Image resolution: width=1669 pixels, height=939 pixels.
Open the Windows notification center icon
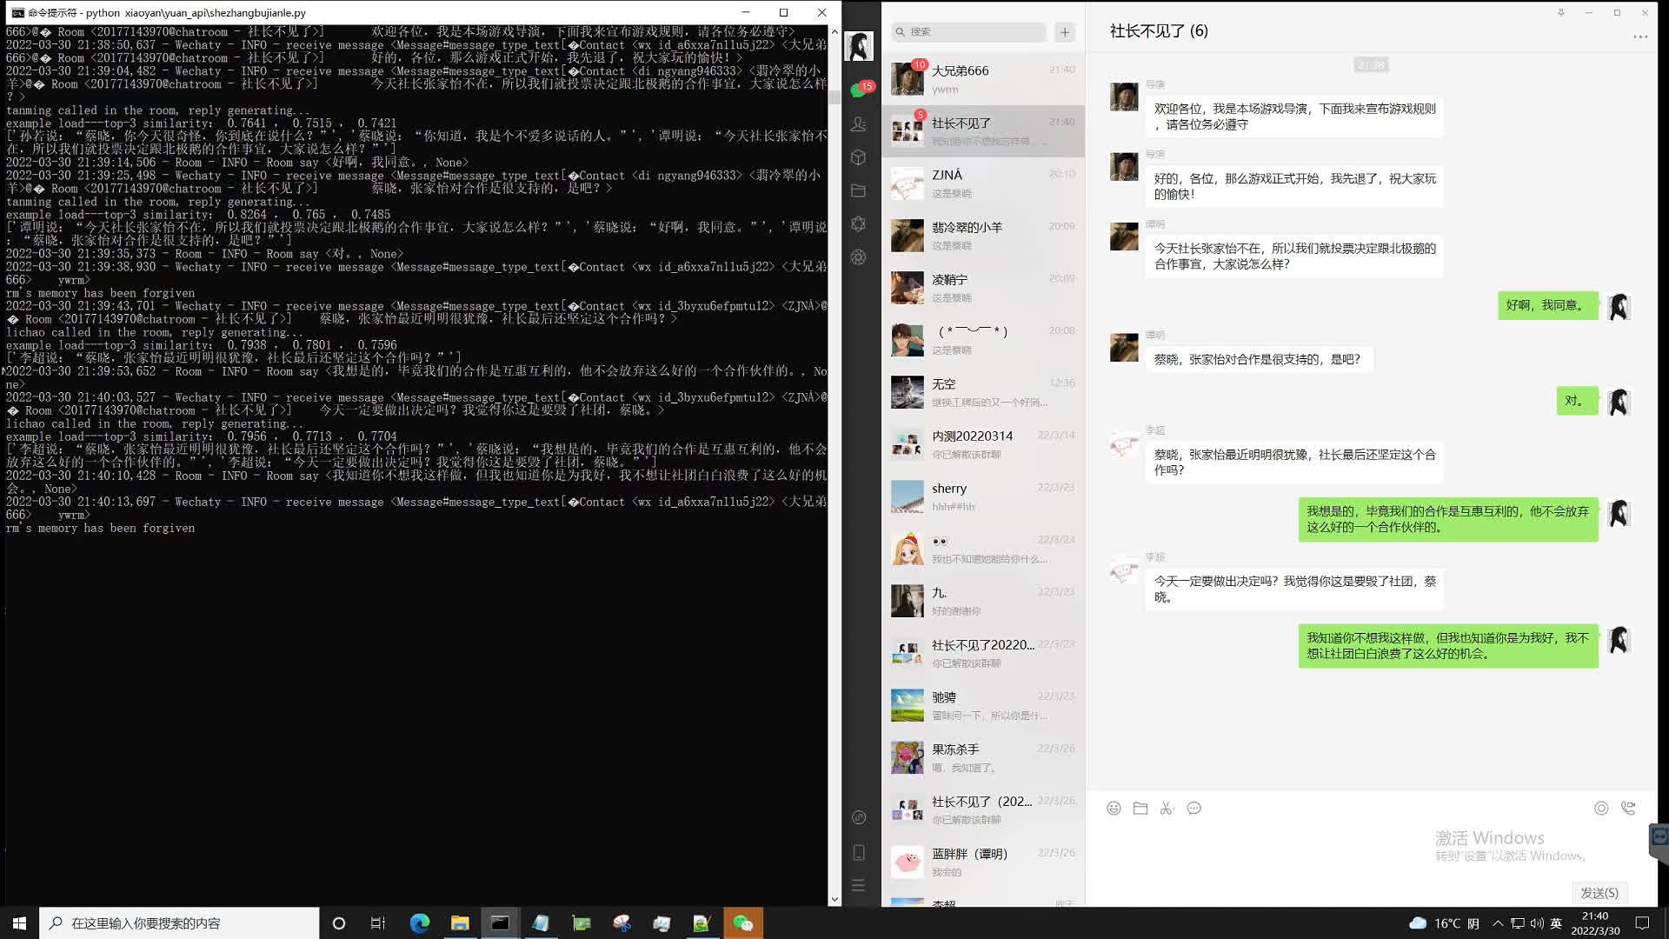[1642, 923]
